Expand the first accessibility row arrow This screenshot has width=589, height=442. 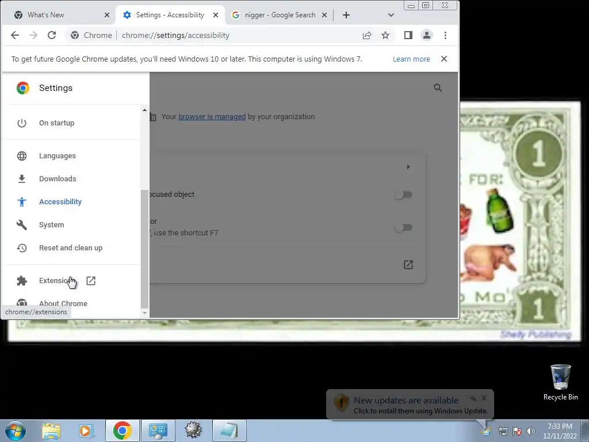(408, 167)
